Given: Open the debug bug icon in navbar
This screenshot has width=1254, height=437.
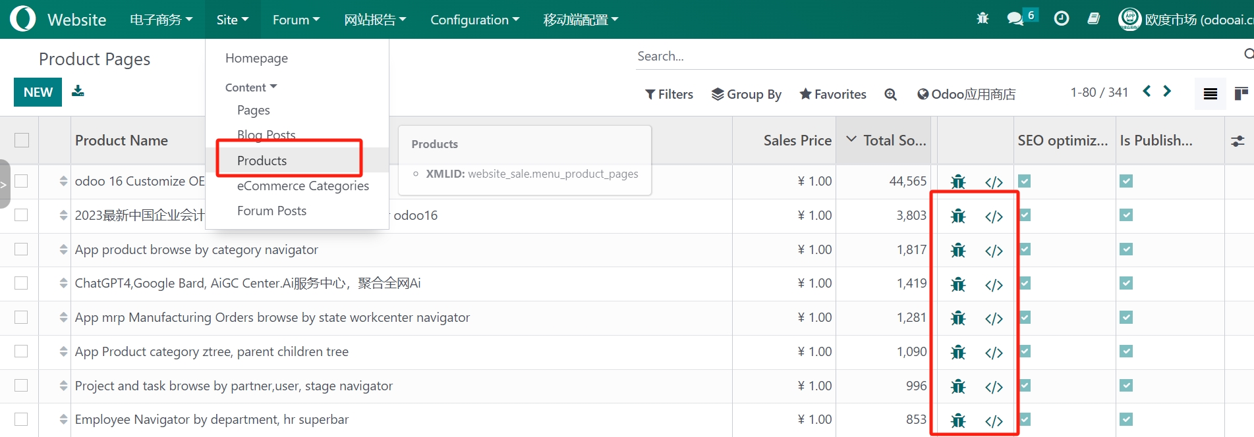Looking at the screenshot, I should pyautogui.click(x=983, y=18).
